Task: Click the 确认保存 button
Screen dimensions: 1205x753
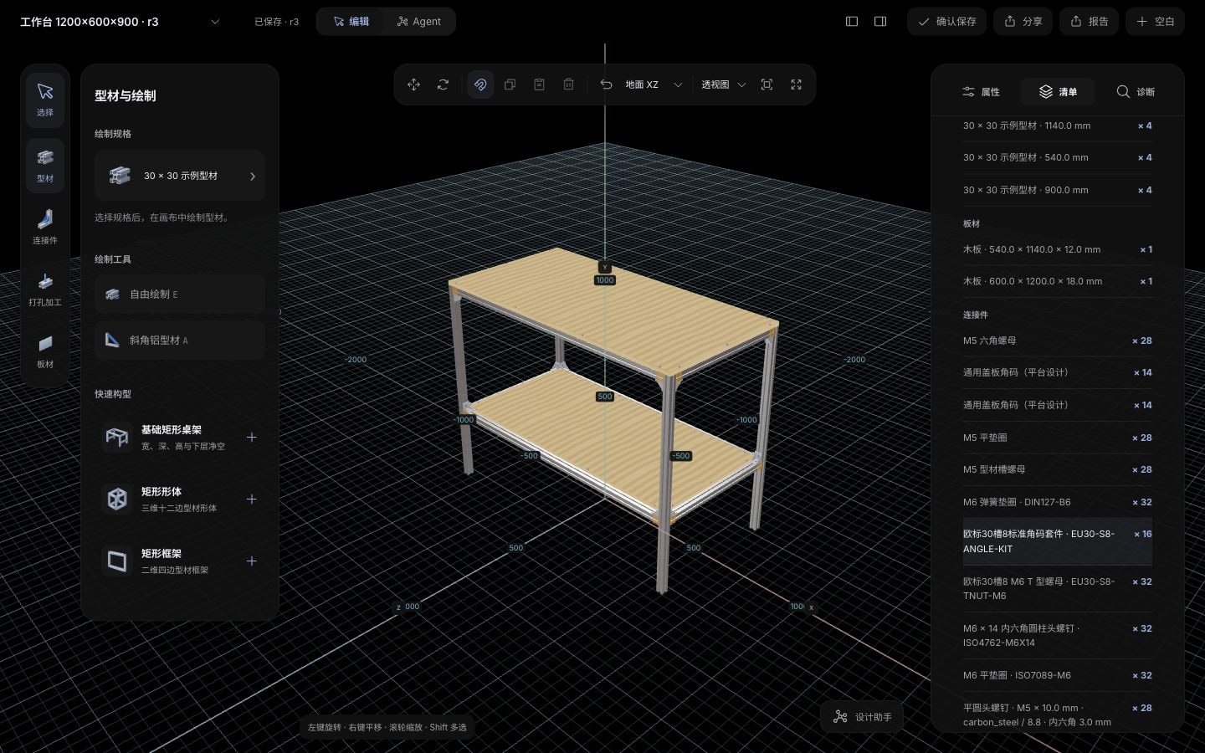Action: pyautogui.click(x=946, y=22)
